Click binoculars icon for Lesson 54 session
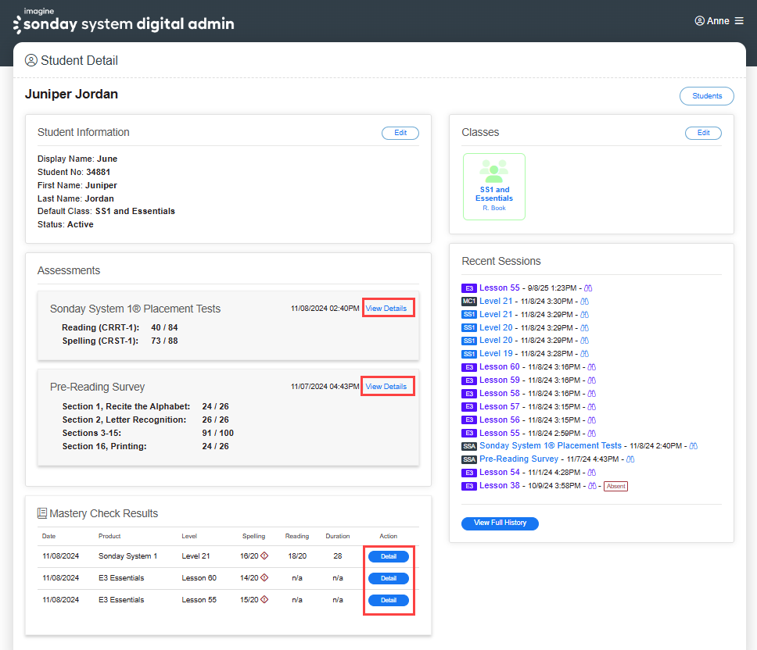 (x=592, y=472)
